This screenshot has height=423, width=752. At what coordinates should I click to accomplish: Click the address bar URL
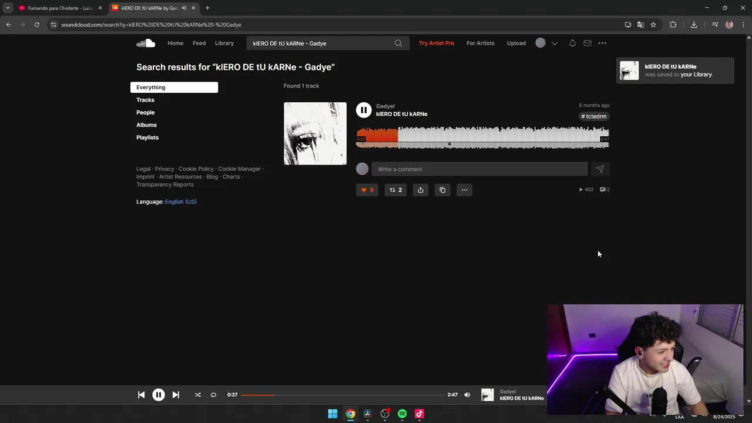point(151,25)
